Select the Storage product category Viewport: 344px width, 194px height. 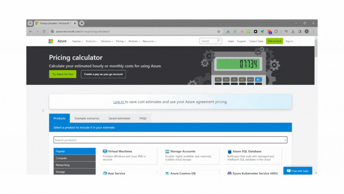coord(75,172)
